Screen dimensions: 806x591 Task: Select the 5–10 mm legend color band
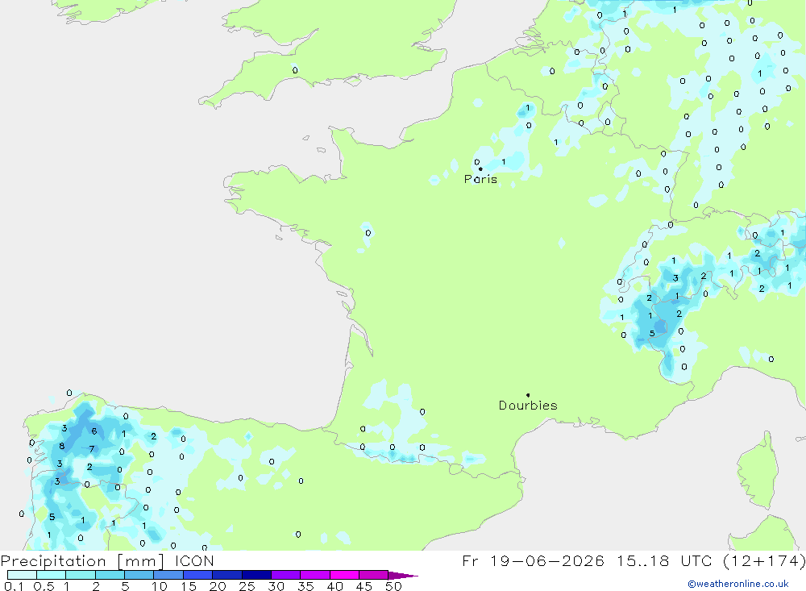pos(139,575)
